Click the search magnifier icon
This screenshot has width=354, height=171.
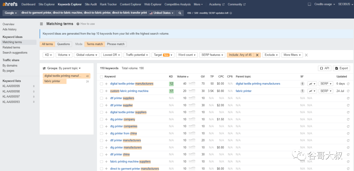[180, 13]
